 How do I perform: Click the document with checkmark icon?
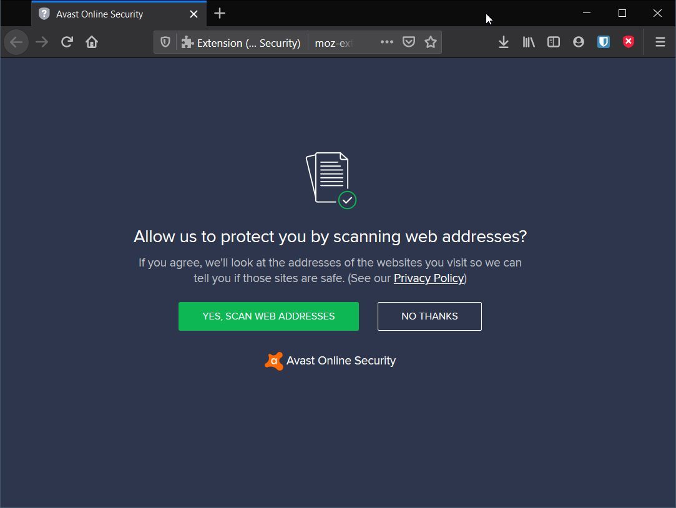click(331, 180)
